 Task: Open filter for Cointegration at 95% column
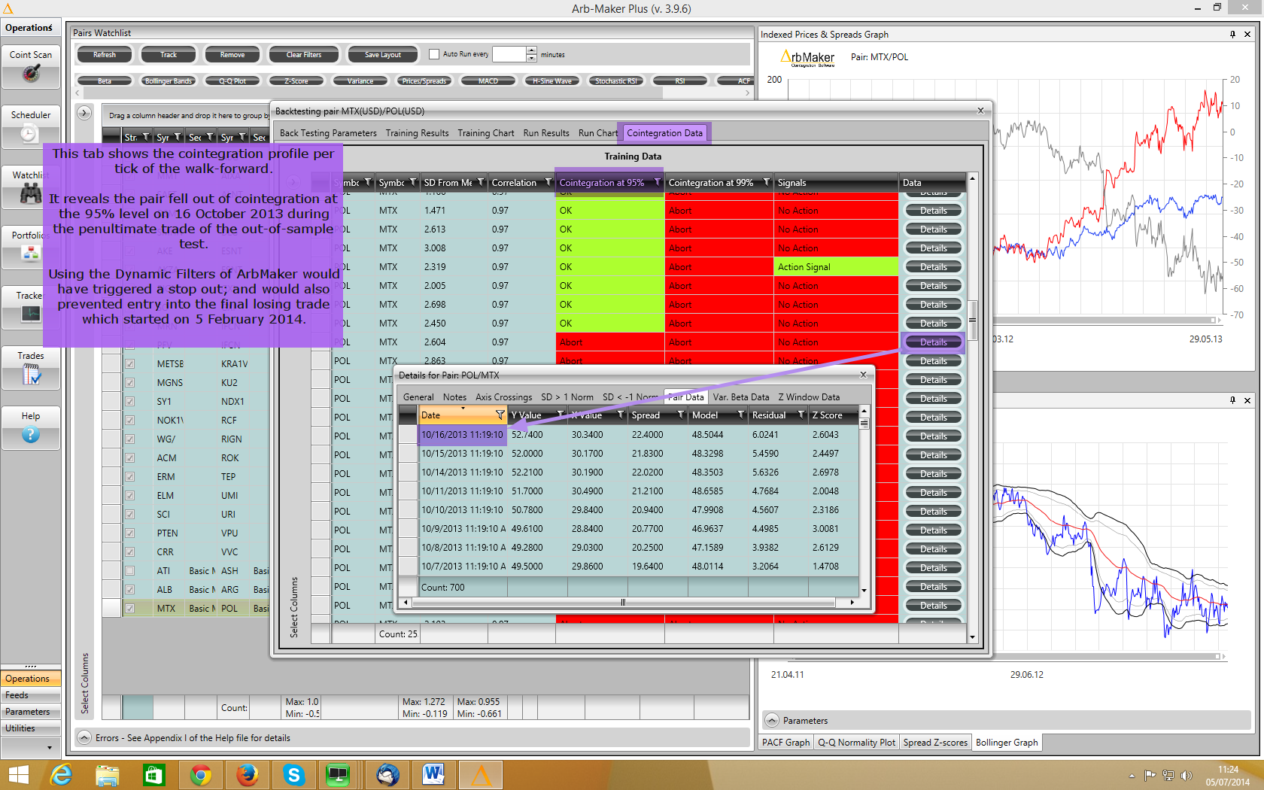[x=657, y=183]
